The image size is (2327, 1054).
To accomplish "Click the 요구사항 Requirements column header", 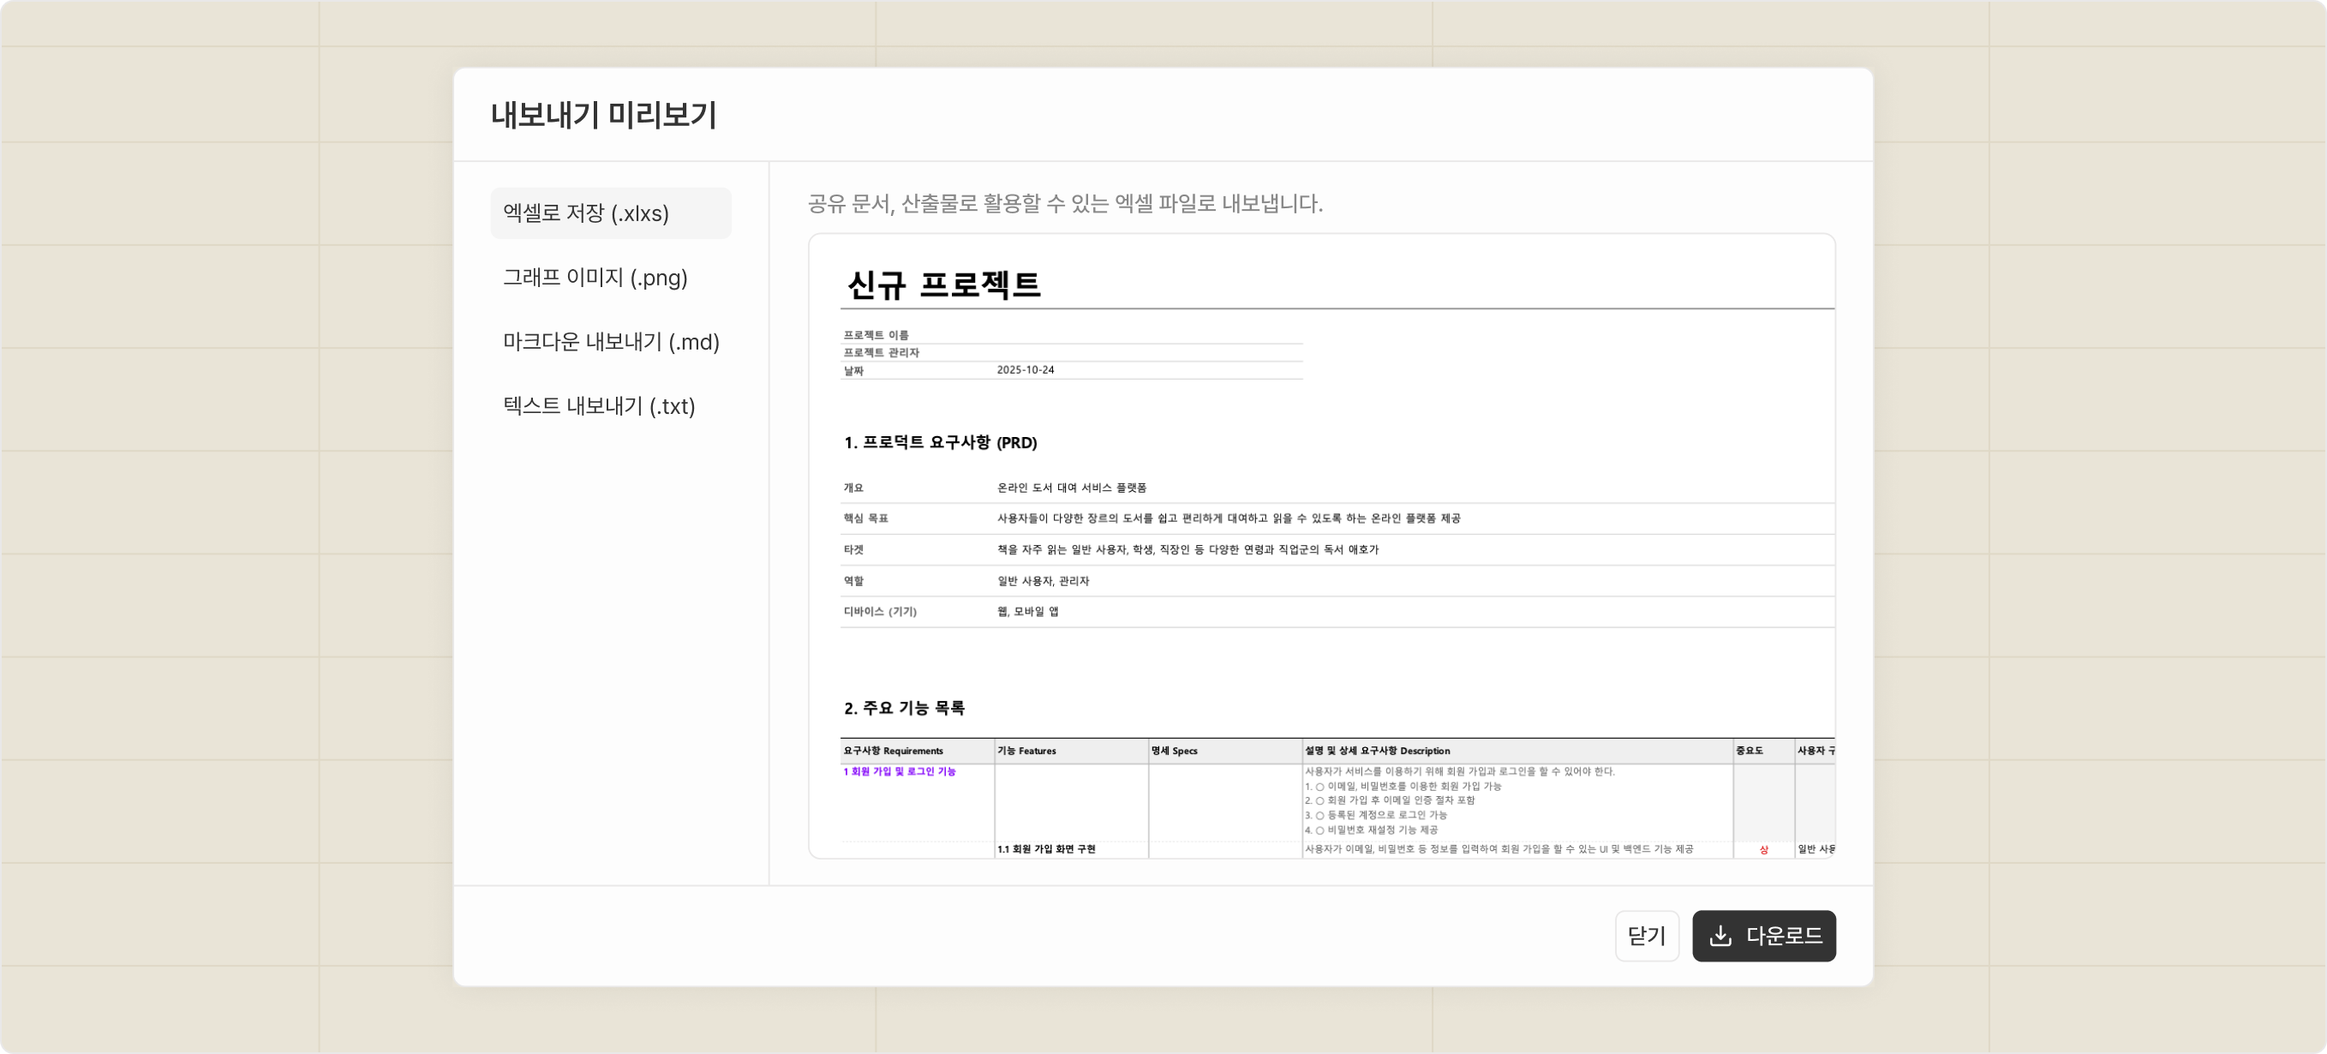I will pyautogui.click(x=893, y=751).
